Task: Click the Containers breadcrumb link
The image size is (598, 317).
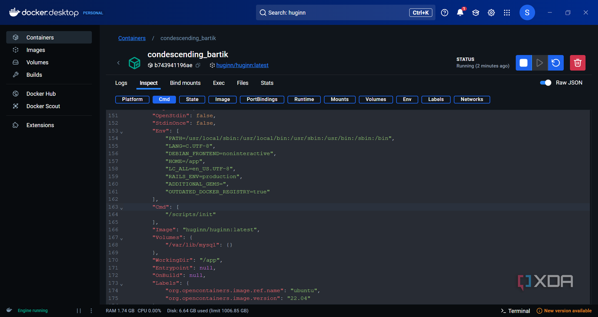Action: (132, 38)
